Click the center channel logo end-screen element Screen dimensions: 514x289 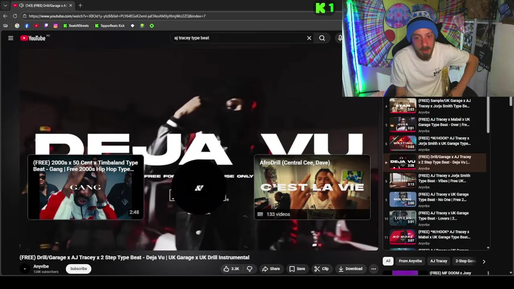(x=199, y=188)
